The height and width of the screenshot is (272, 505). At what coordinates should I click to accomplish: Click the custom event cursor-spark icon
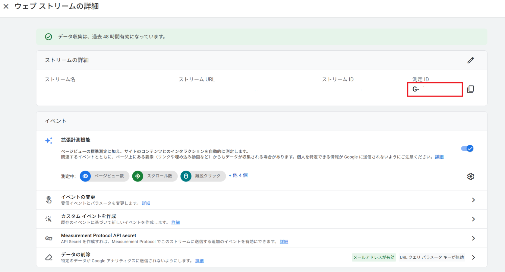[49, 219]
